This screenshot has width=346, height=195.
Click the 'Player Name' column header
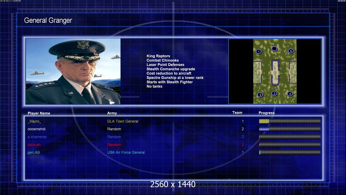(39, 113)
